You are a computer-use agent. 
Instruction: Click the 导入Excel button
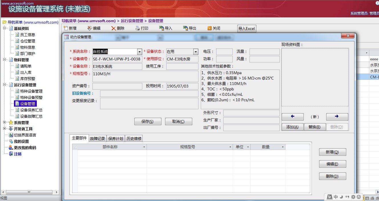(x=246, y=29)
